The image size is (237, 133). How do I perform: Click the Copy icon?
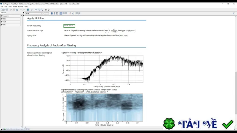click(14, 10)
